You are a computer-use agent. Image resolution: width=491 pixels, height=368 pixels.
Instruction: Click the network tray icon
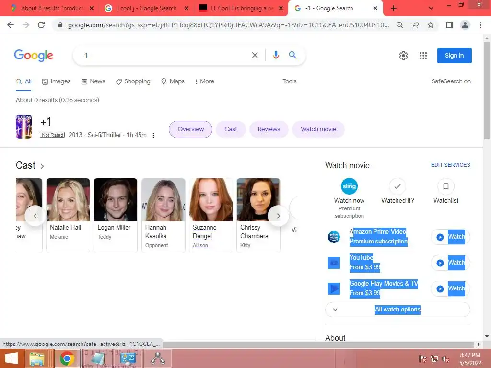pos(434,358)
